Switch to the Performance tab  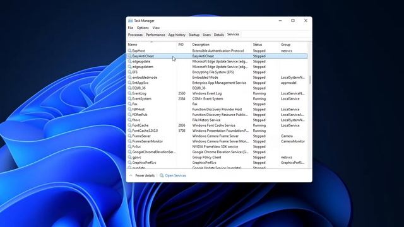tap(155, 35)
